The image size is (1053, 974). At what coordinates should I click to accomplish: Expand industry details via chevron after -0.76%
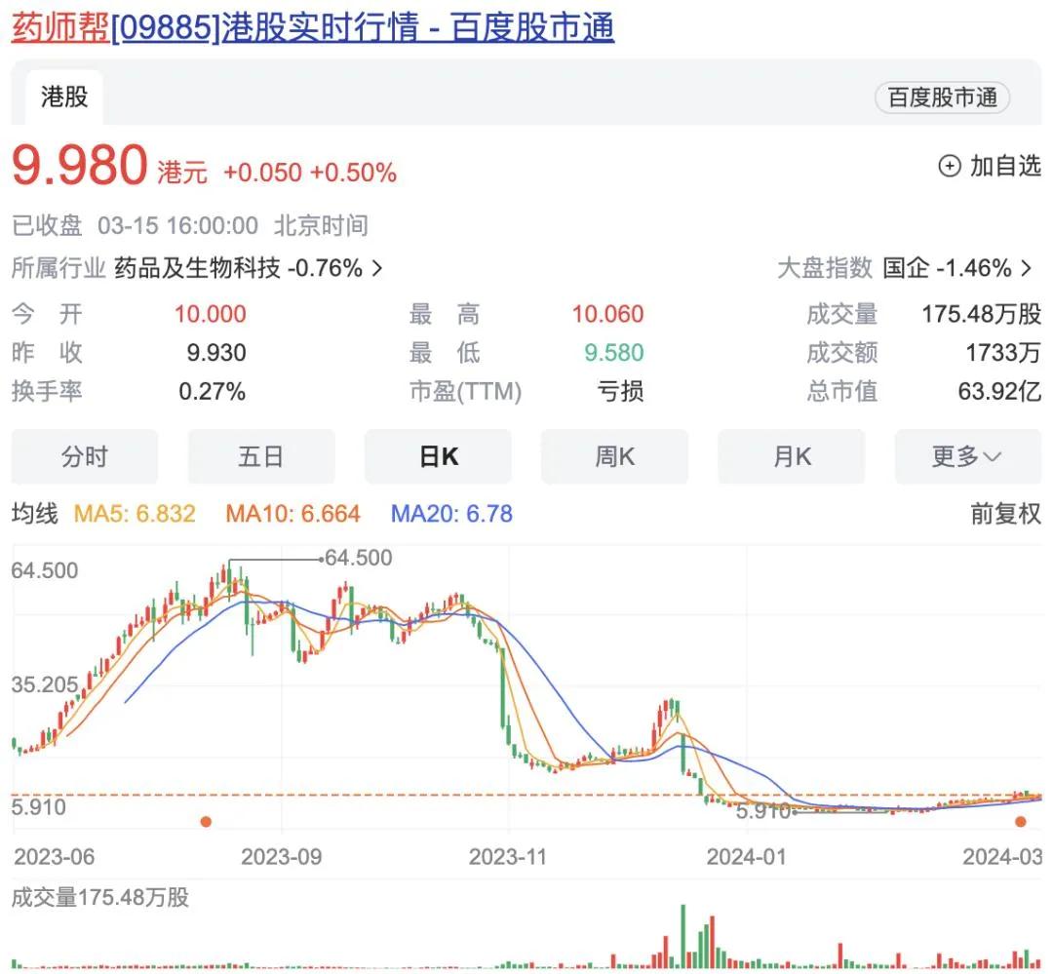[x=377, y=269]
